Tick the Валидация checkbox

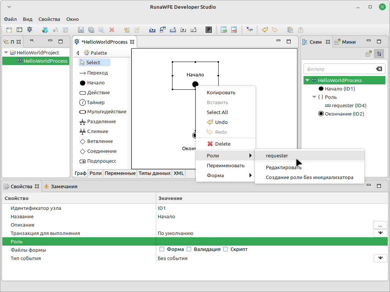tap(189, 249)
